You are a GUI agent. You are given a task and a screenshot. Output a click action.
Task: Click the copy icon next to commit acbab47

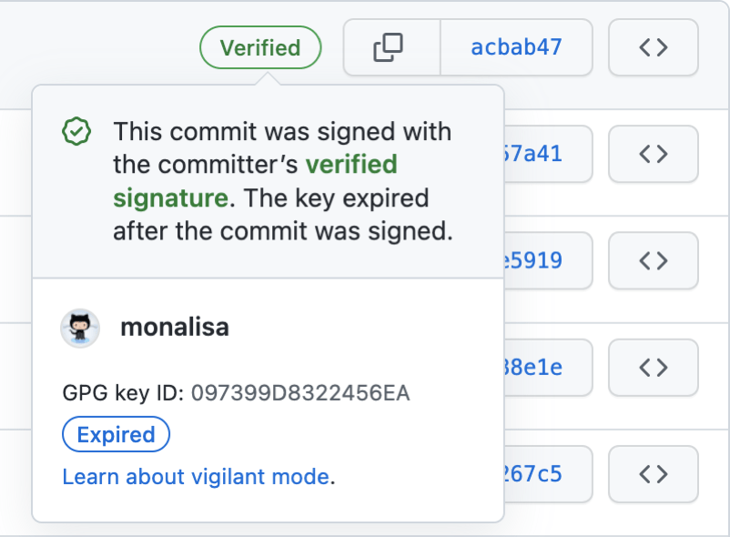pos(390,47)
